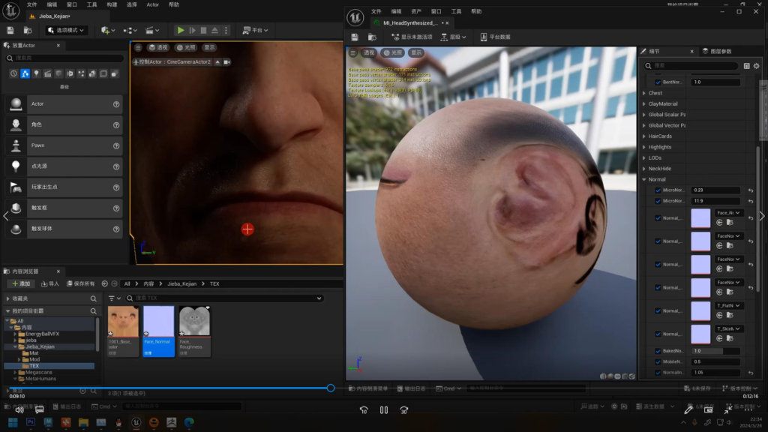Click the camera icon beside CineCameraActor2

[x=226, y=61]
